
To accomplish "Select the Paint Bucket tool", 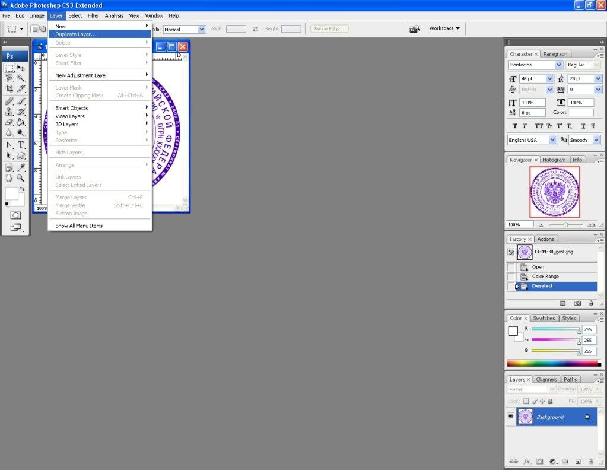I will point(21,122).
